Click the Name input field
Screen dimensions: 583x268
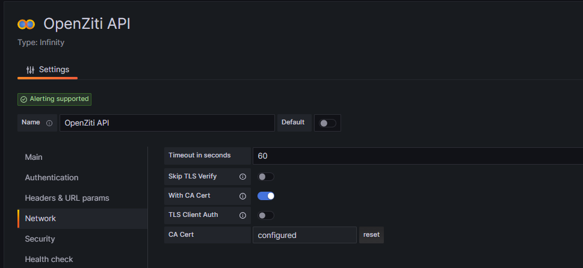pos(167,123)
